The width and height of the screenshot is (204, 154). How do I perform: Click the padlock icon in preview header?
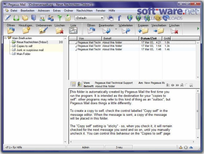coord(182,85)
